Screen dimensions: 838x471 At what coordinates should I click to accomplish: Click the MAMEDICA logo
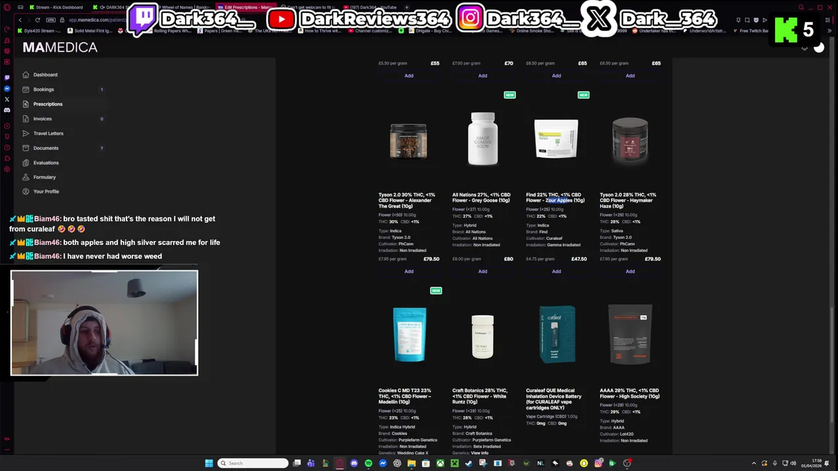(60, 47)
